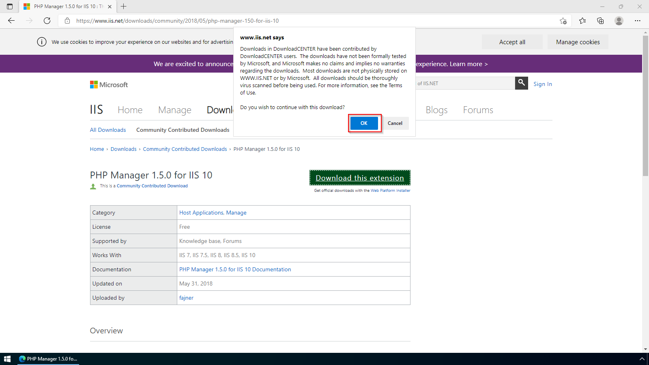Screen dimensions: 649x365
Task: Click Home in the breadcrumb
Action: (x=97, y=149)
